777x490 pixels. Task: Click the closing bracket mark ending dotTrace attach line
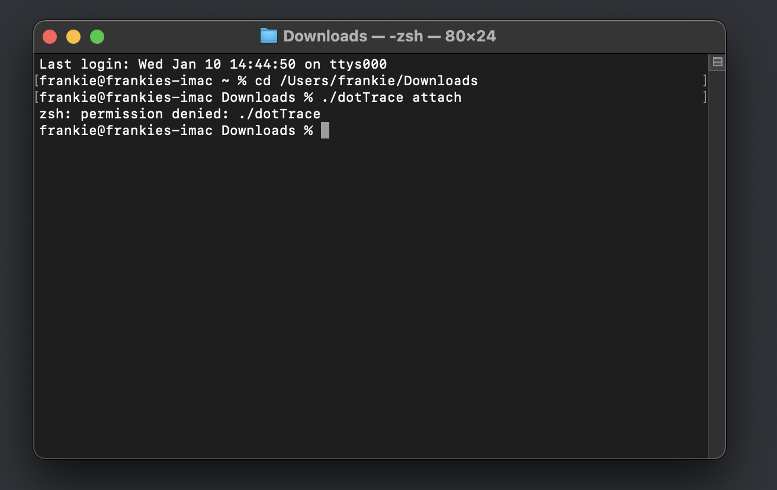(x=705, y=97)
